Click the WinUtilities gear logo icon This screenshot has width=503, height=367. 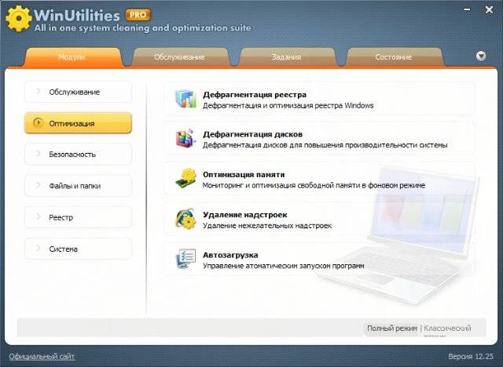click(19, 19)
